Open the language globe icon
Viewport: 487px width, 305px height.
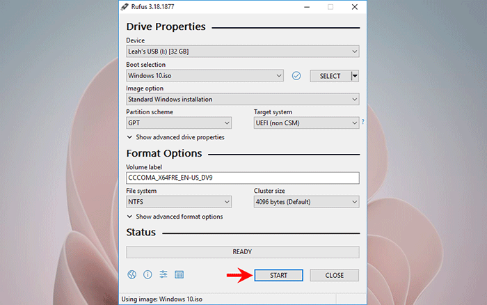(x=131, y=274)
